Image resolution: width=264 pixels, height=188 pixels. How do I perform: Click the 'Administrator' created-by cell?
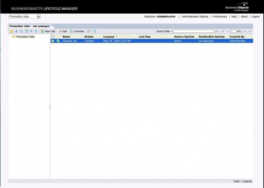tap(237, 41)
